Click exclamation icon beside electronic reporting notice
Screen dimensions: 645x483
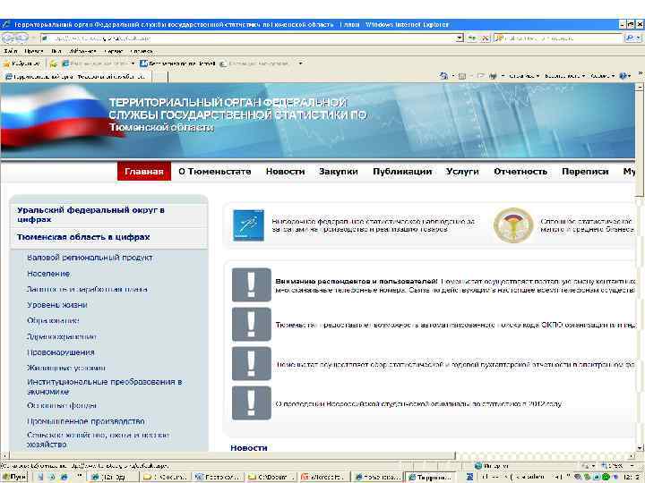coord(252,364)
